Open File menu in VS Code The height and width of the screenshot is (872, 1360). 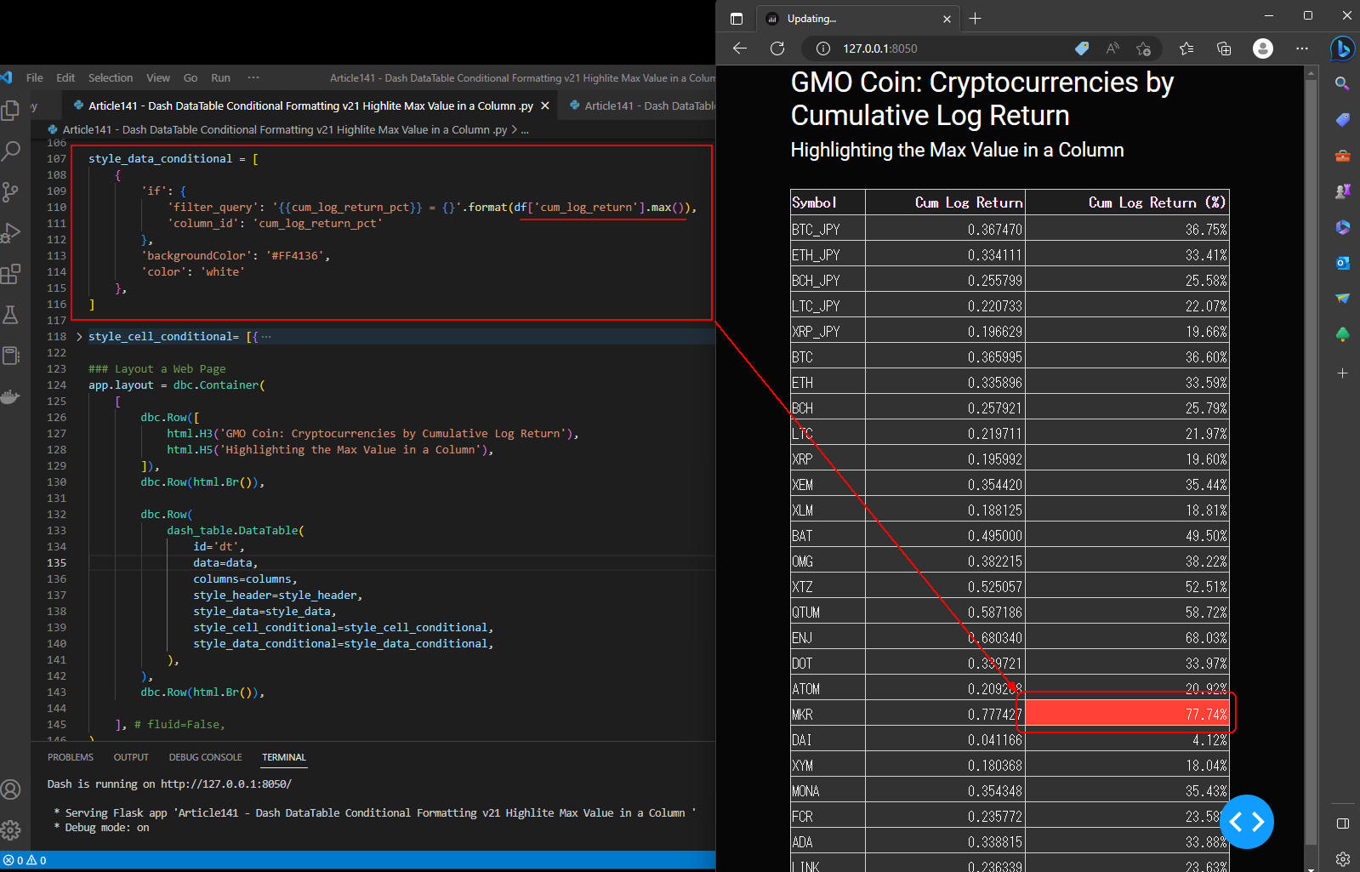click(x=35, y=77)
